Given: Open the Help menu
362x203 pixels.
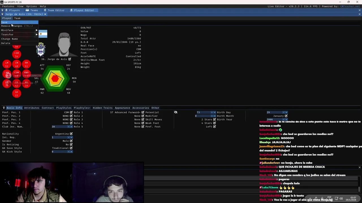Looking at the screenshot, I should [x=43, y=6].
